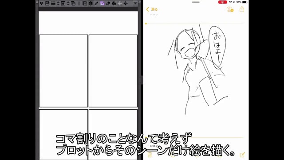The width and height of the screenshot is (284, 160).
Task: Select the four-arrow move tool
Action: pos(126,3)
